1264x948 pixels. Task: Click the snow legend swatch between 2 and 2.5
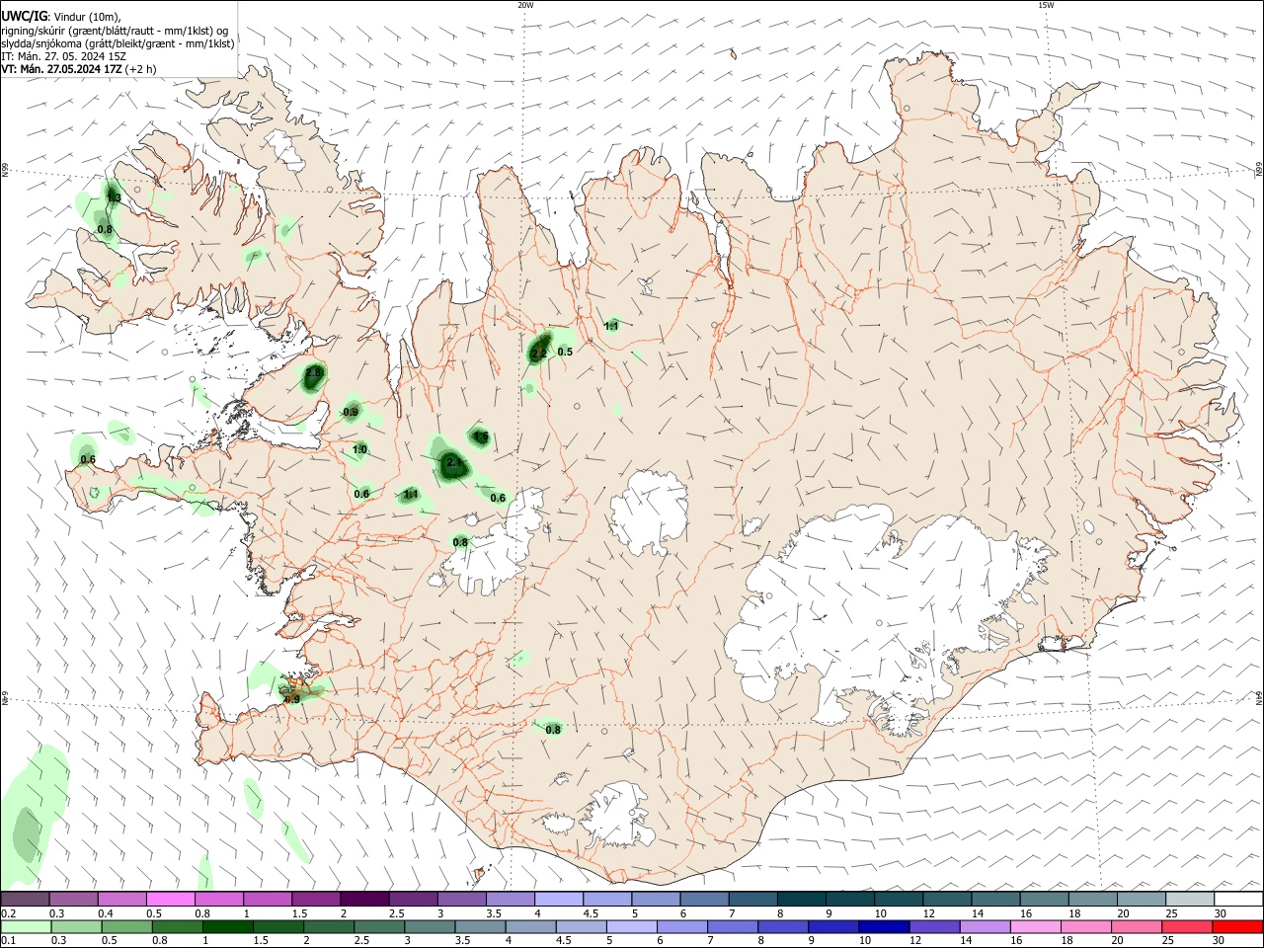click(364, 899)
